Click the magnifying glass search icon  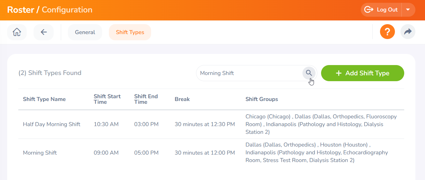click(x=309, y=73)
